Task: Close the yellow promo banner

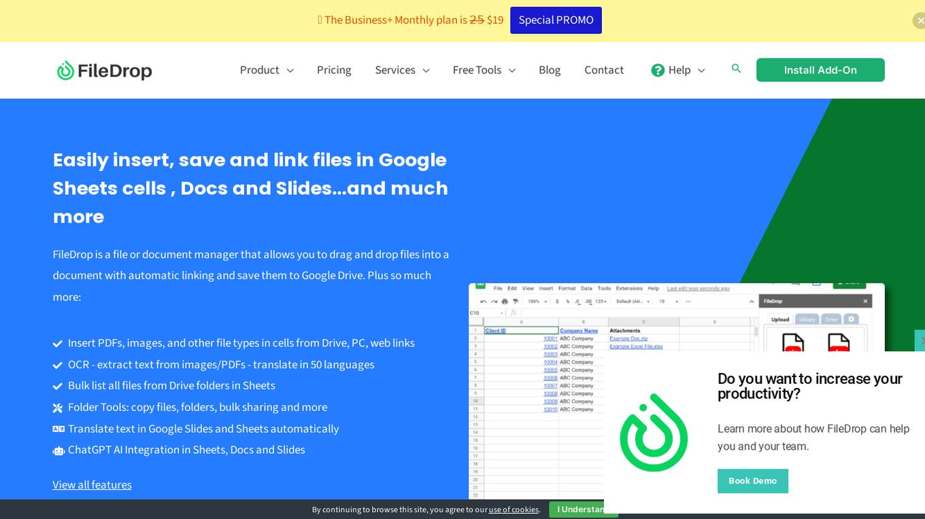Action: coord(919,20)
